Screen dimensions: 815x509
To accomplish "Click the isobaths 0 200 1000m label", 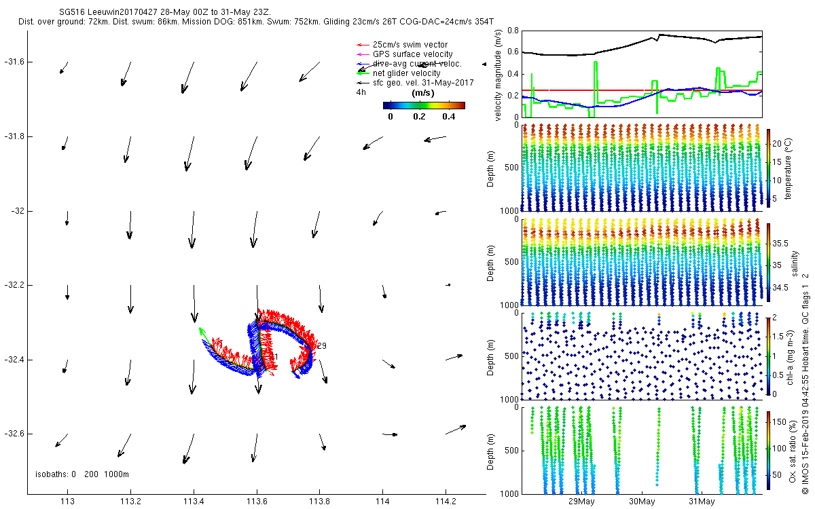I will click(82, 474).
